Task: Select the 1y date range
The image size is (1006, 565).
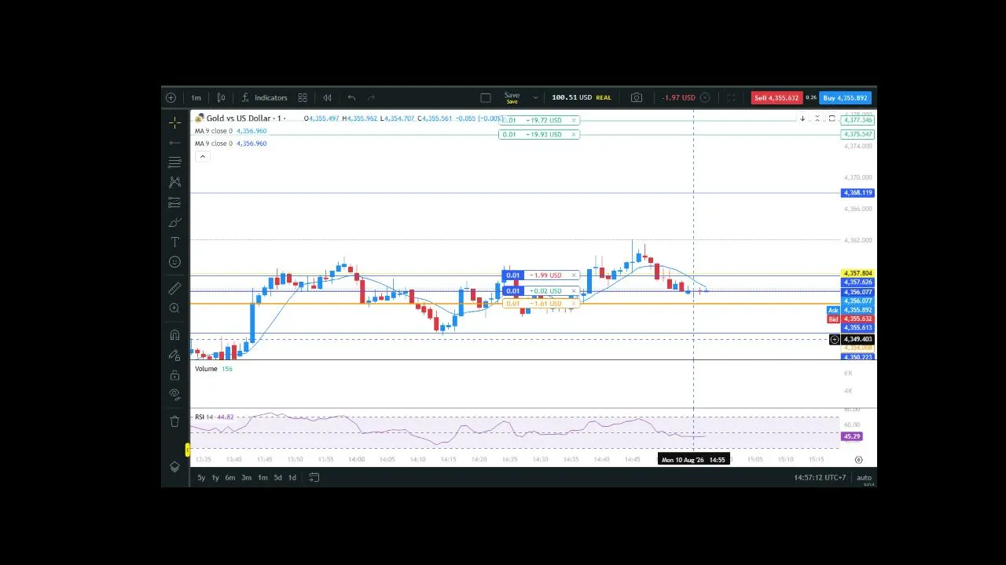Action: [x=215, y=478]
